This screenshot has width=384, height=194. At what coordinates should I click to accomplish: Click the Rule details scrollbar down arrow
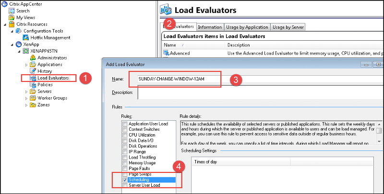click(x=379, y=141)
